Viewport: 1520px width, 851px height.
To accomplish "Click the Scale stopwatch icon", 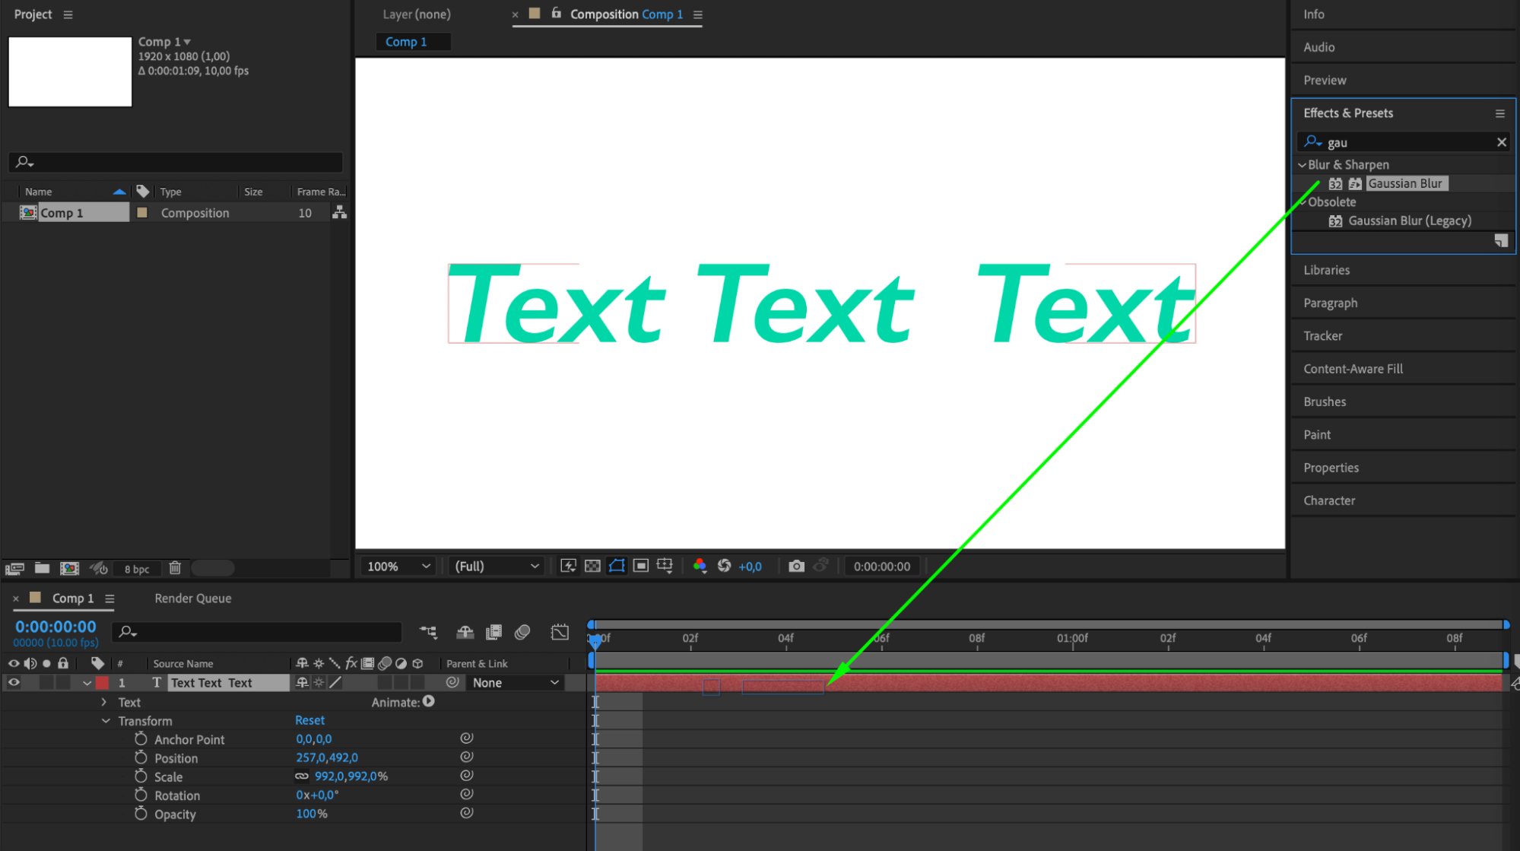I will point(141,776).
